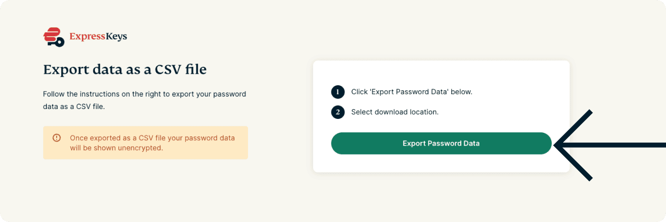666x222 pixels.
Task: Click the step 2 number badge
Action: [338, 112]
